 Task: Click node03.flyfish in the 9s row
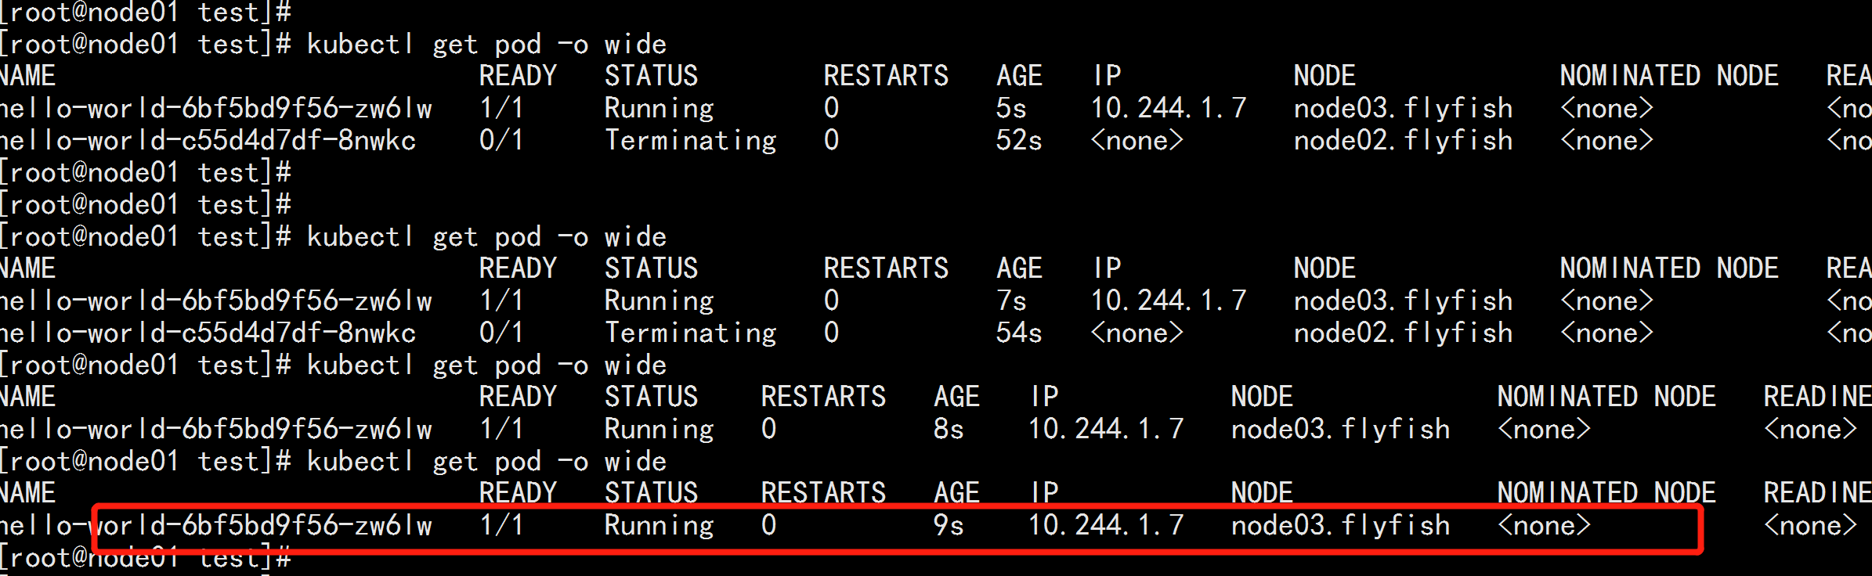[1341, 526]
